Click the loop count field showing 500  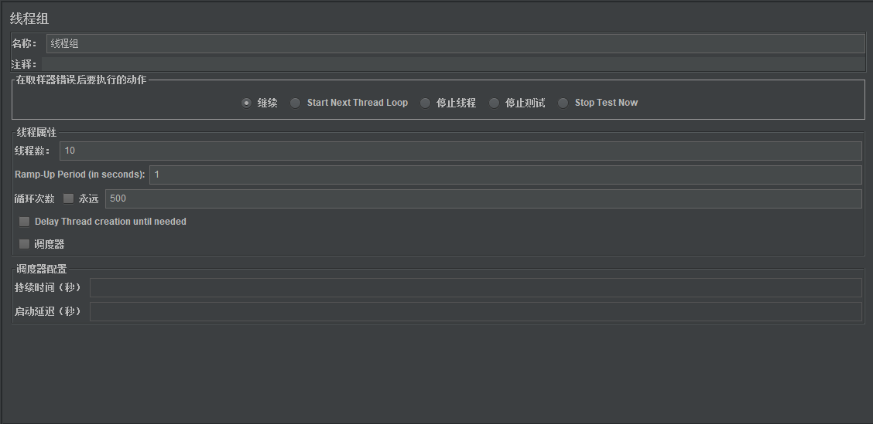pyautogui.click(x=483, y=198)
